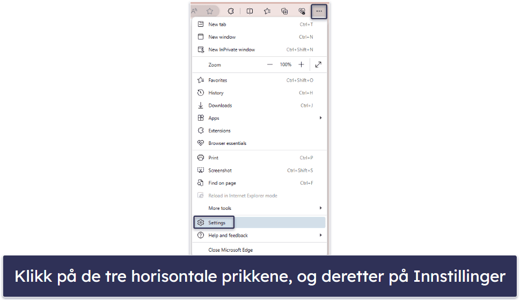Open the three-dots Settings and more menu
This screenshot has width=520, height=300.
[319, 11]
